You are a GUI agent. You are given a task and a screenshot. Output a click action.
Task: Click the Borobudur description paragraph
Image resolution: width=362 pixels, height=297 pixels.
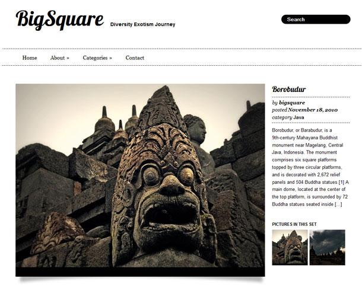click(310, 167)
